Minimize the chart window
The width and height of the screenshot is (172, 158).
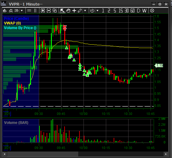point(154,4)
